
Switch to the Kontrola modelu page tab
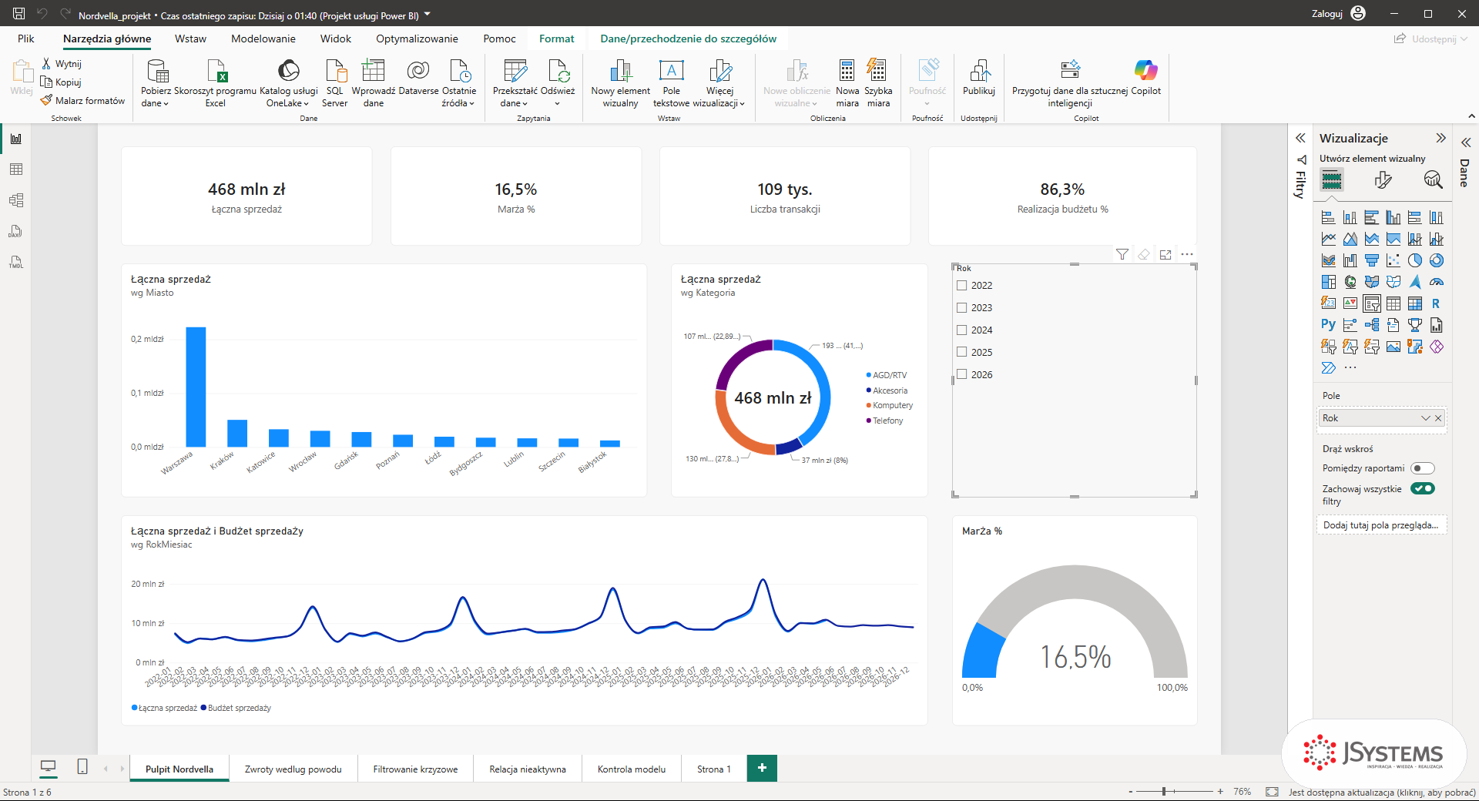click(x=632, y=769)
